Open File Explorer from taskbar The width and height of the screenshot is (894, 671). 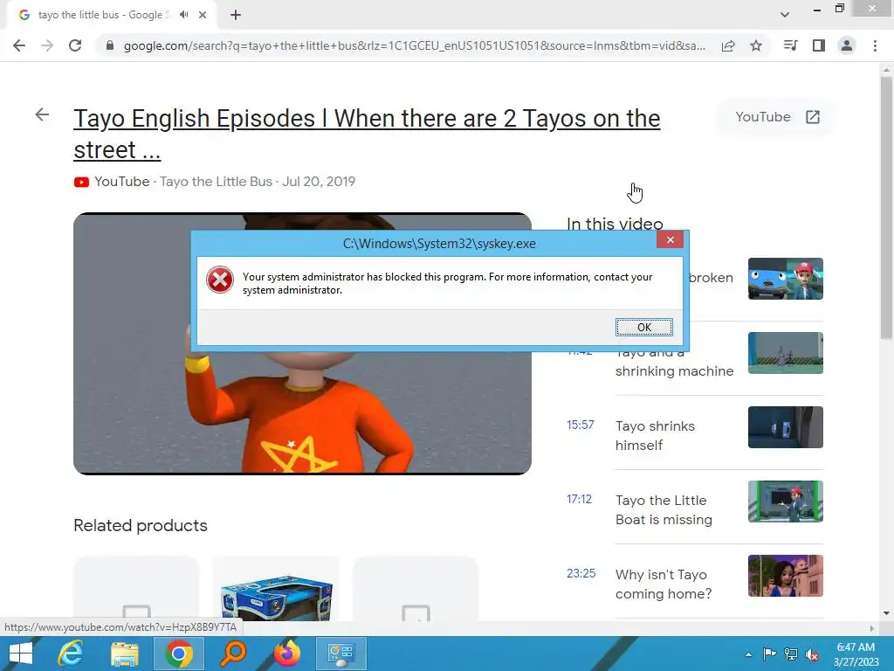click(124, 654)
